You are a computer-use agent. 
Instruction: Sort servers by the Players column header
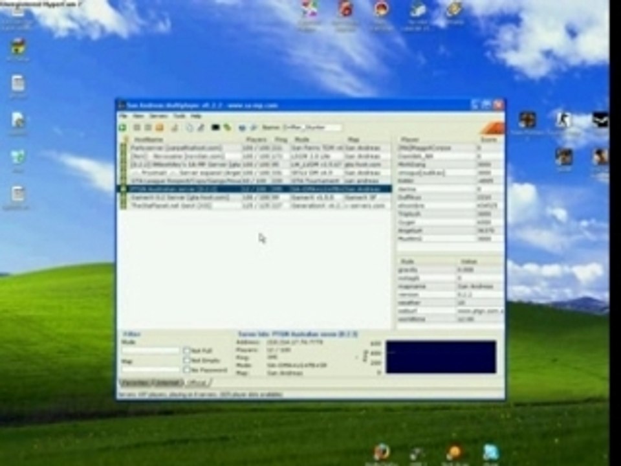click(x=257, y=140)
